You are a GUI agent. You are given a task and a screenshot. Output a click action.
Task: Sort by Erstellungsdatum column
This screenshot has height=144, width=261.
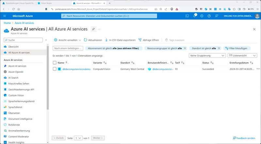[241, 63]
